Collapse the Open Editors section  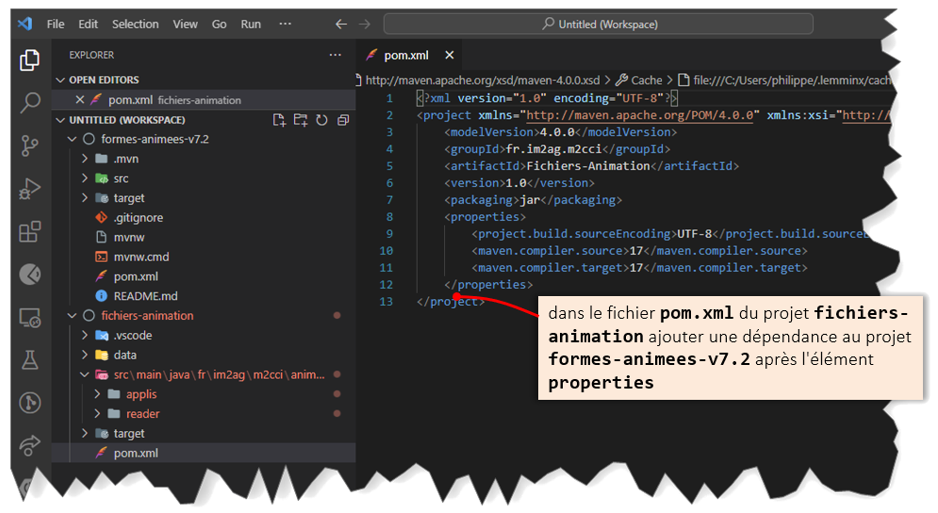click(61, 80)
